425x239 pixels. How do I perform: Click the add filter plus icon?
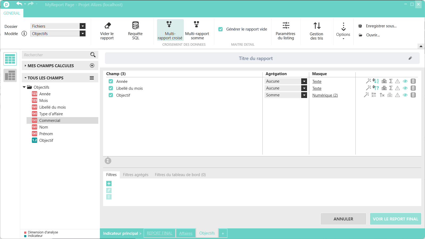pos(109,183)
